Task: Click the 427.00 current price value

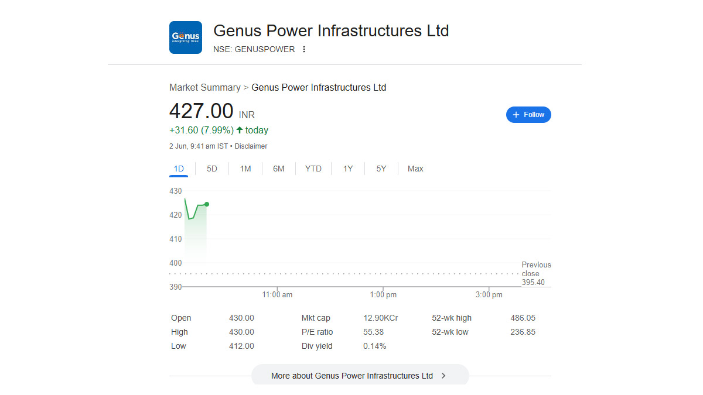Action: click(x=201, y=111)
